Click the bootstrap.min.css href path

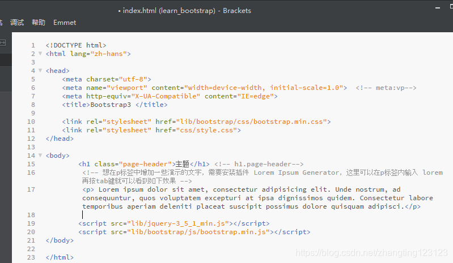[x=252, y=122]
